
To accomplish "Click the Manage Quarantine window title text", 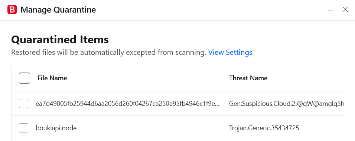I will 58,10.
